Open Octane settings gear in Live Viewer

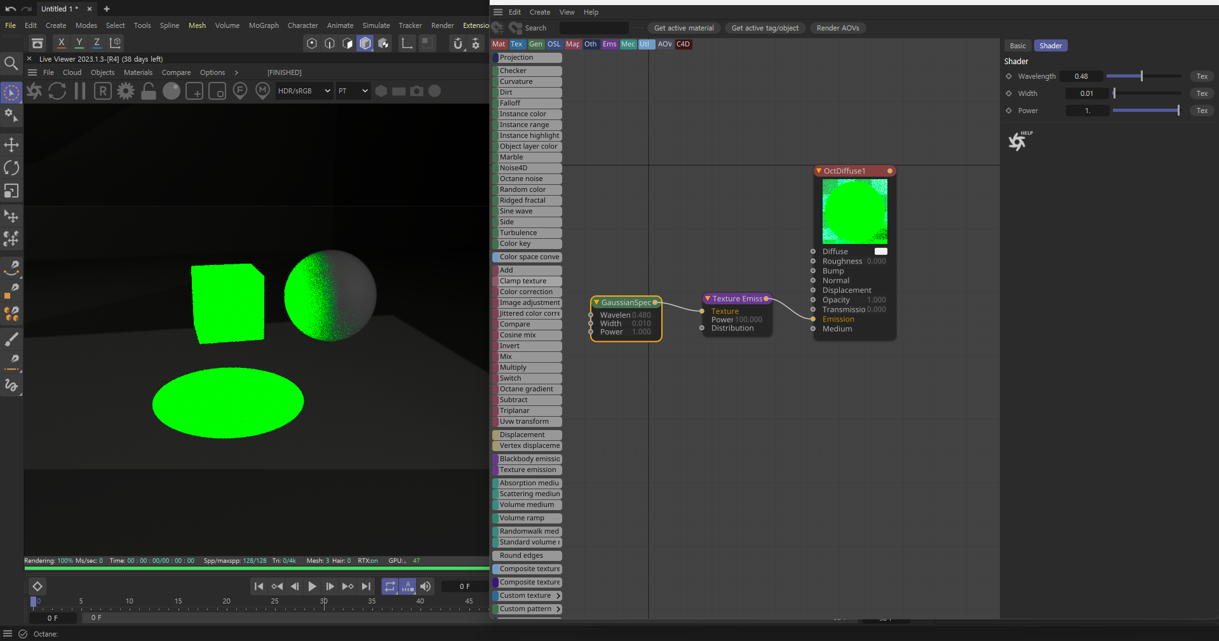click(126, 91)
